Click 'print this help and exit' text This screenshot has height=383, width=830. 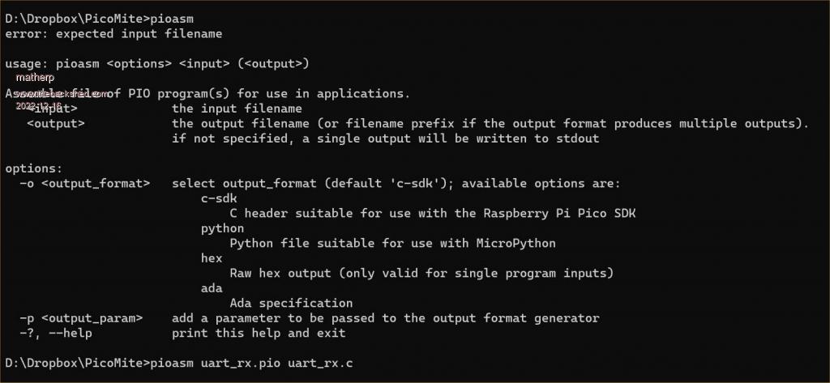tap(259, 333)
